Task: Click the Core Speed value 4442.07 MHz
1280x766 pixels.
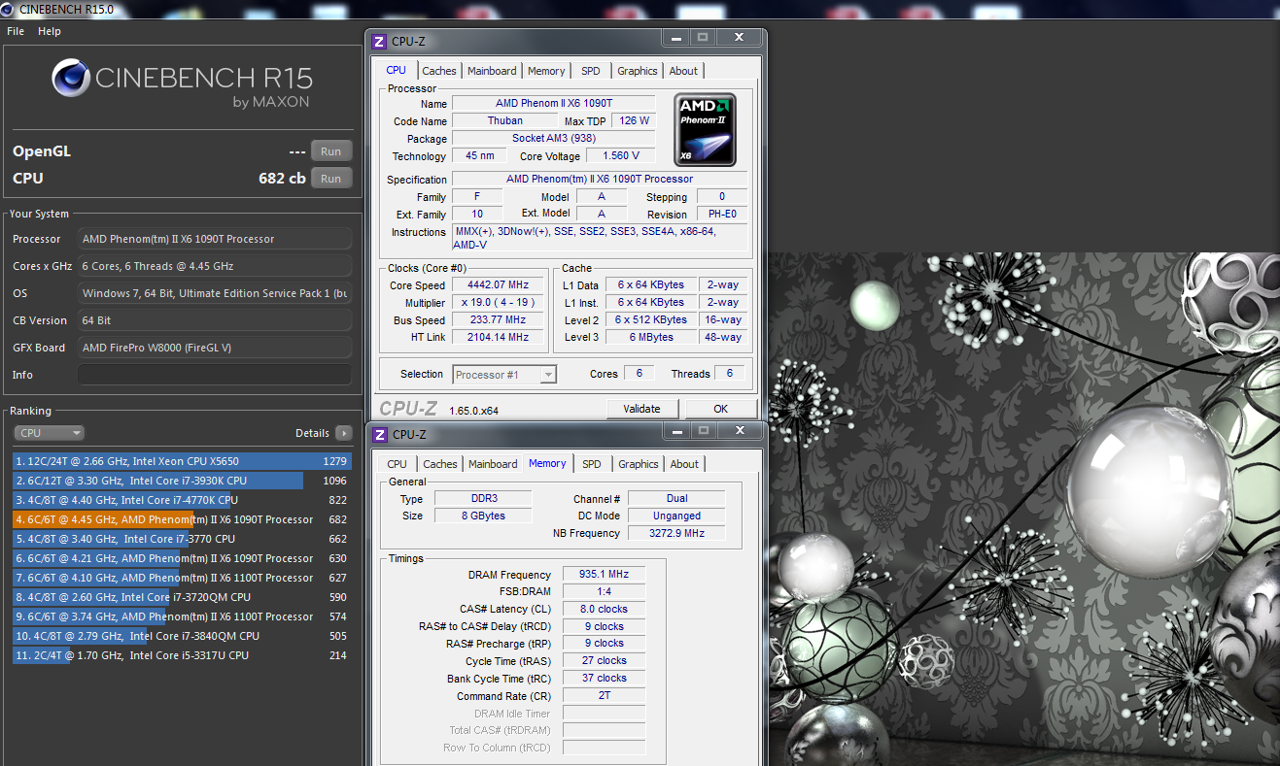Action: click(x=500, y=285)
